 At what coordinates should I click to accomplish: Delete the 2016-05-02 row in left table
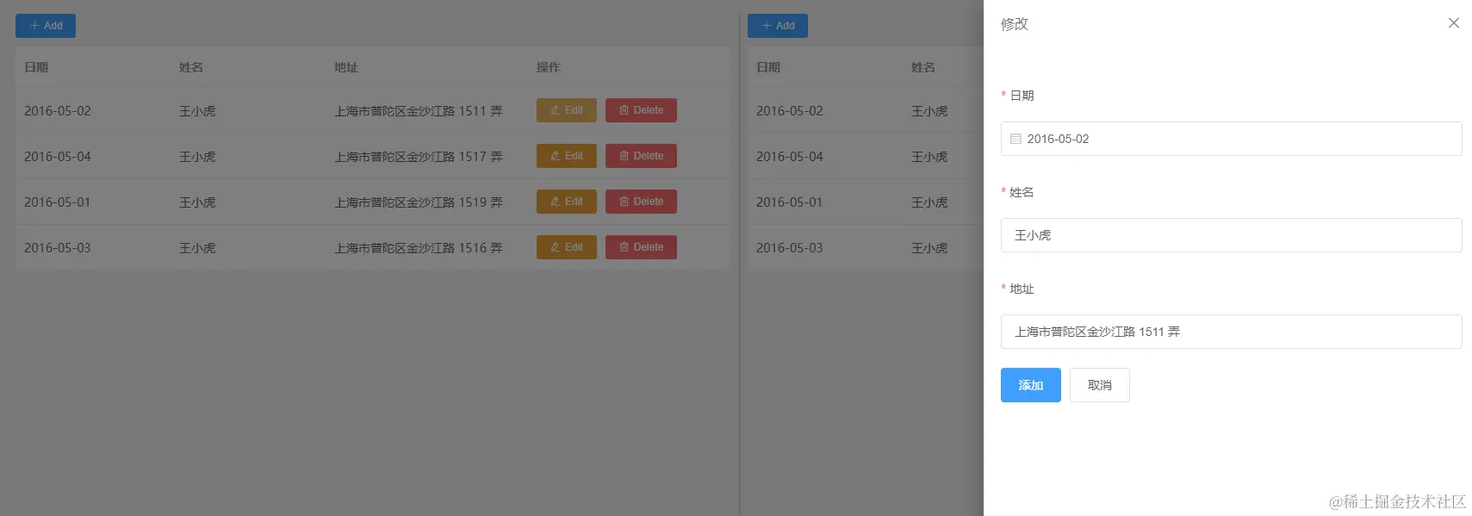pos(641,110)
